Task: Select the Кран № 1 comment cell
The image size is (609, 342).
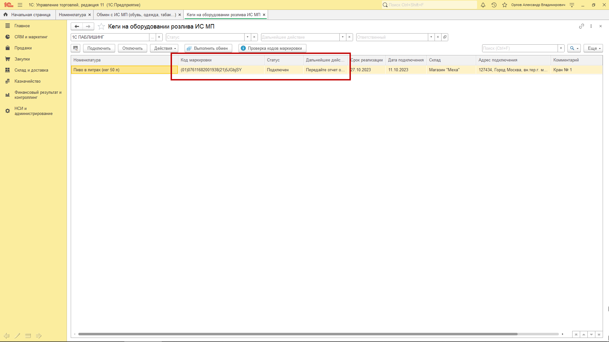Action: click(x=576, y=70)
